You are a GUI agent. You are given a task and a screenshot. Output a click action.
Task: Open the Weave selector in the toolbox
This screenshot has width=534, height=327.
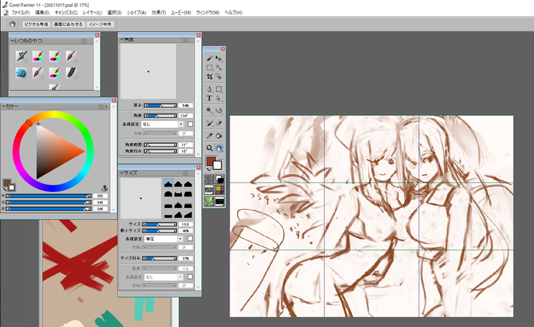pos(220,190)
